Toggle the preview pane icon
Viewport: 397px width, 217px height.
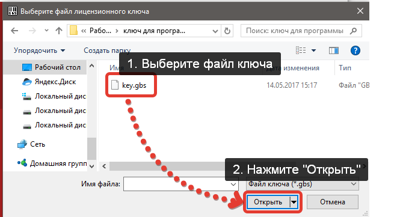334,50
